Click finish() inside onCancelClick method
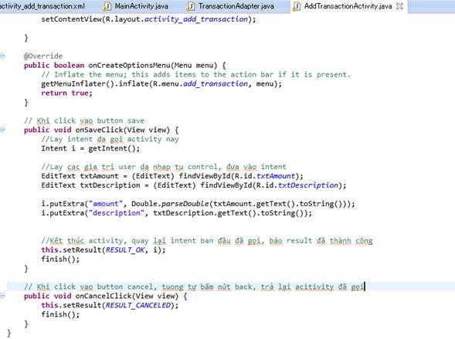 click(x=60, y=314)
